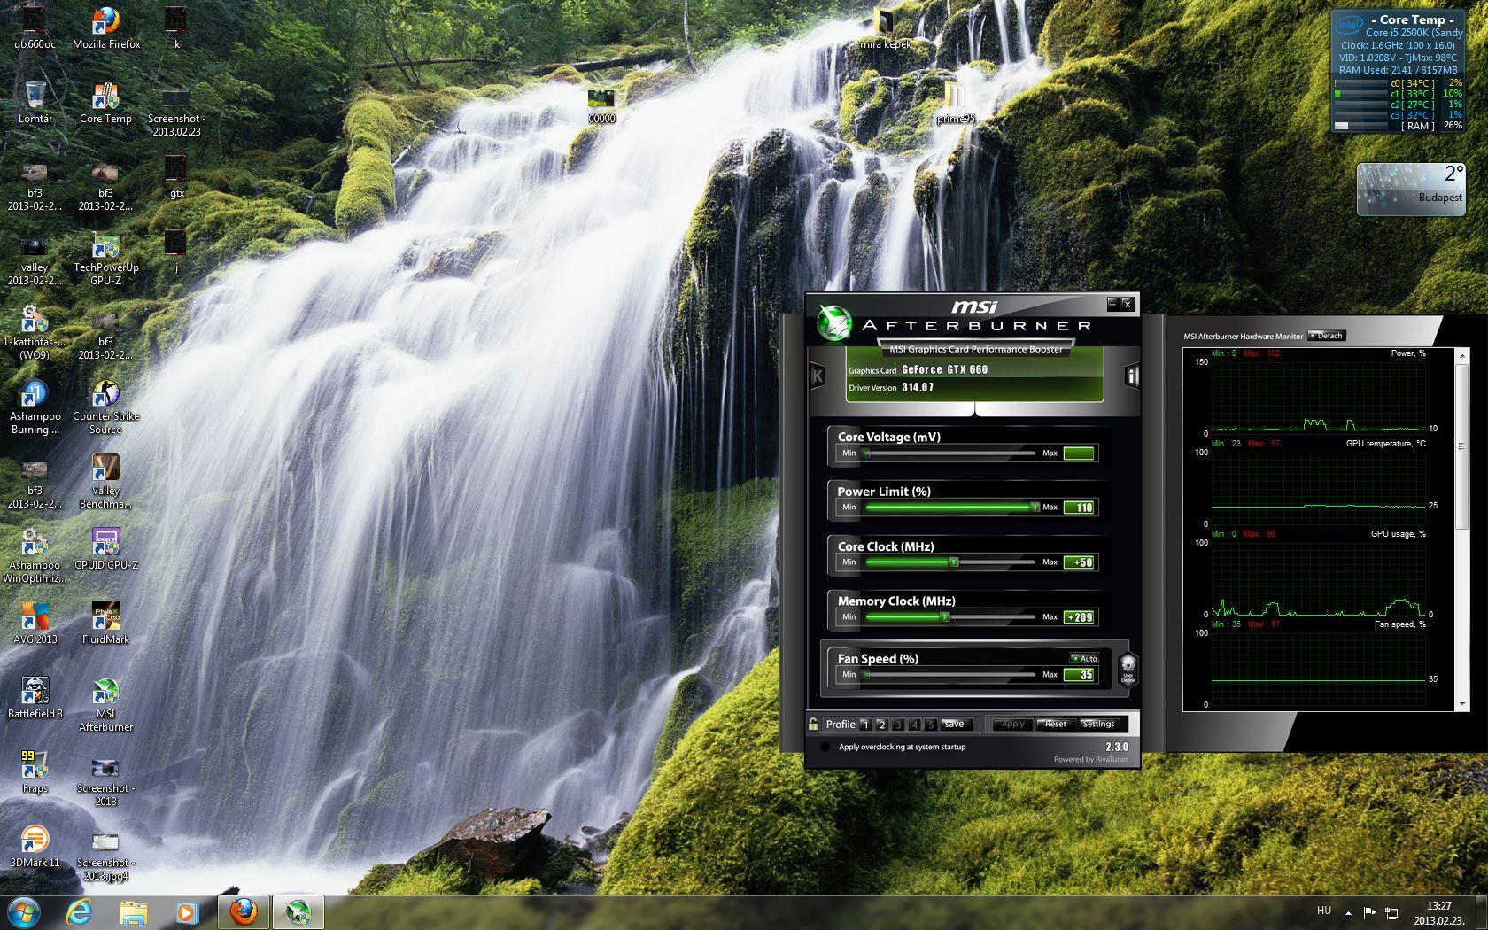Open Internet Explorer from the taskbar

80,912
